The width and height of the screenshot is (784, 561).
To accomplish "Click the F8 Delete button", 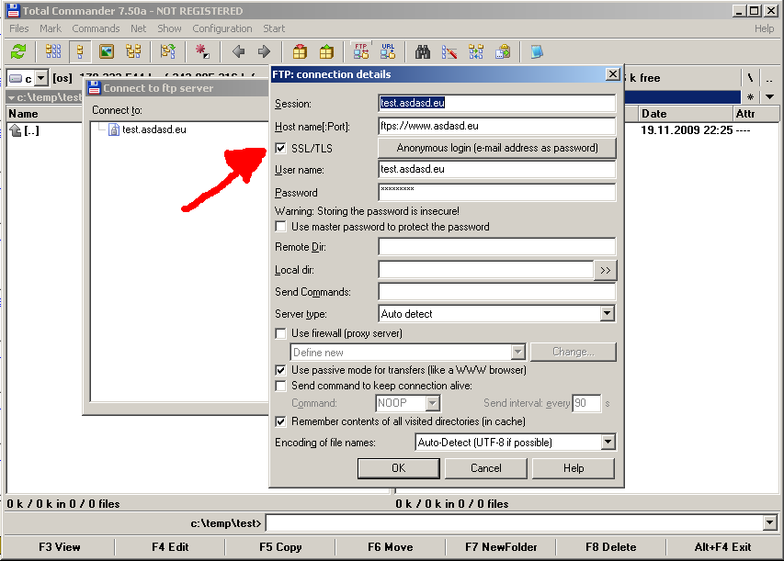I will [610, 547].
